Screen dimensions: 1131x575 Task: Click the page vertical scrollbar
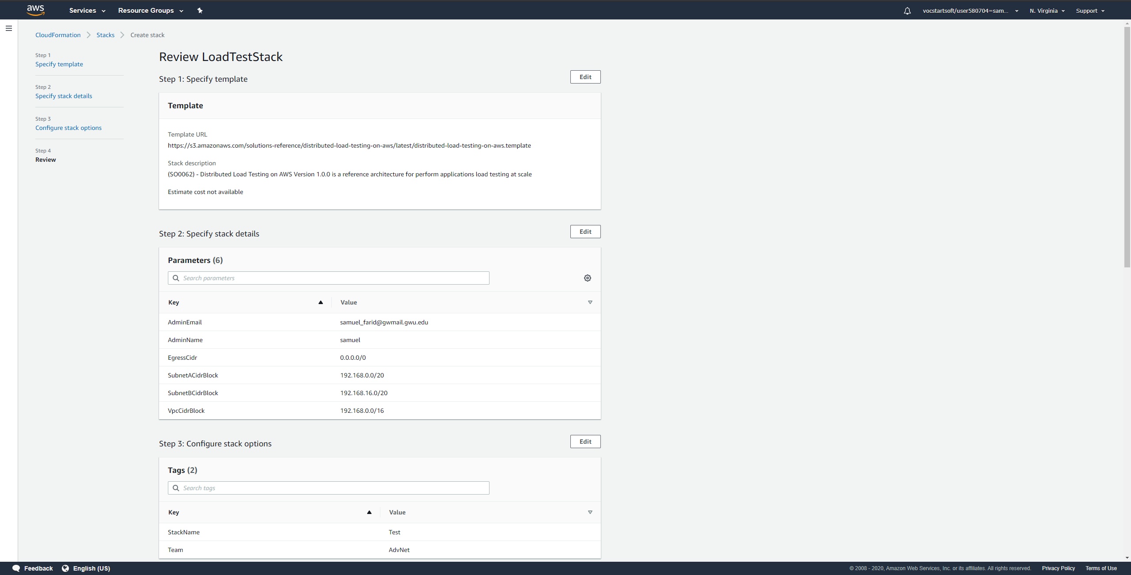click(1127, 147)
